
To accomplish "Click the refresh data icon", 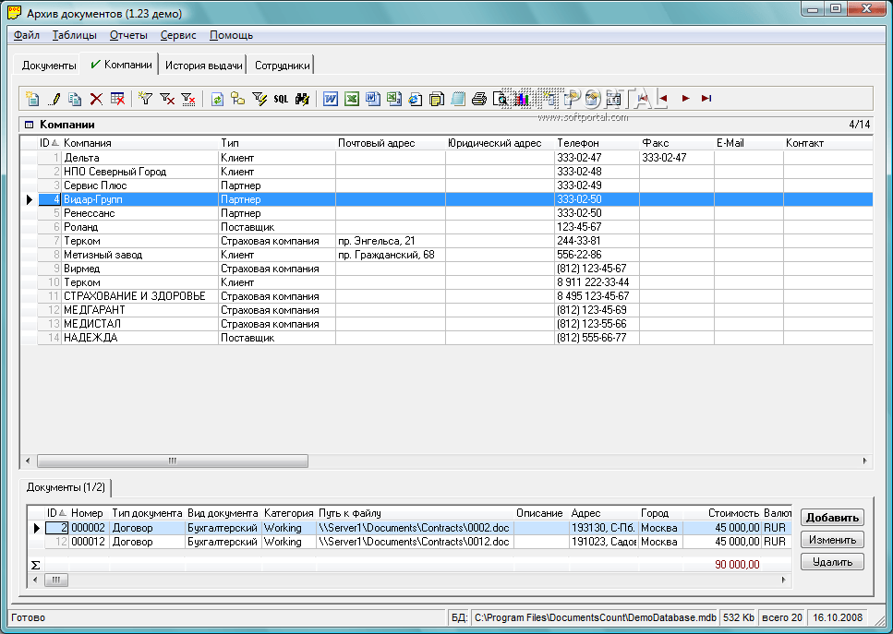I will pos(218,99).
